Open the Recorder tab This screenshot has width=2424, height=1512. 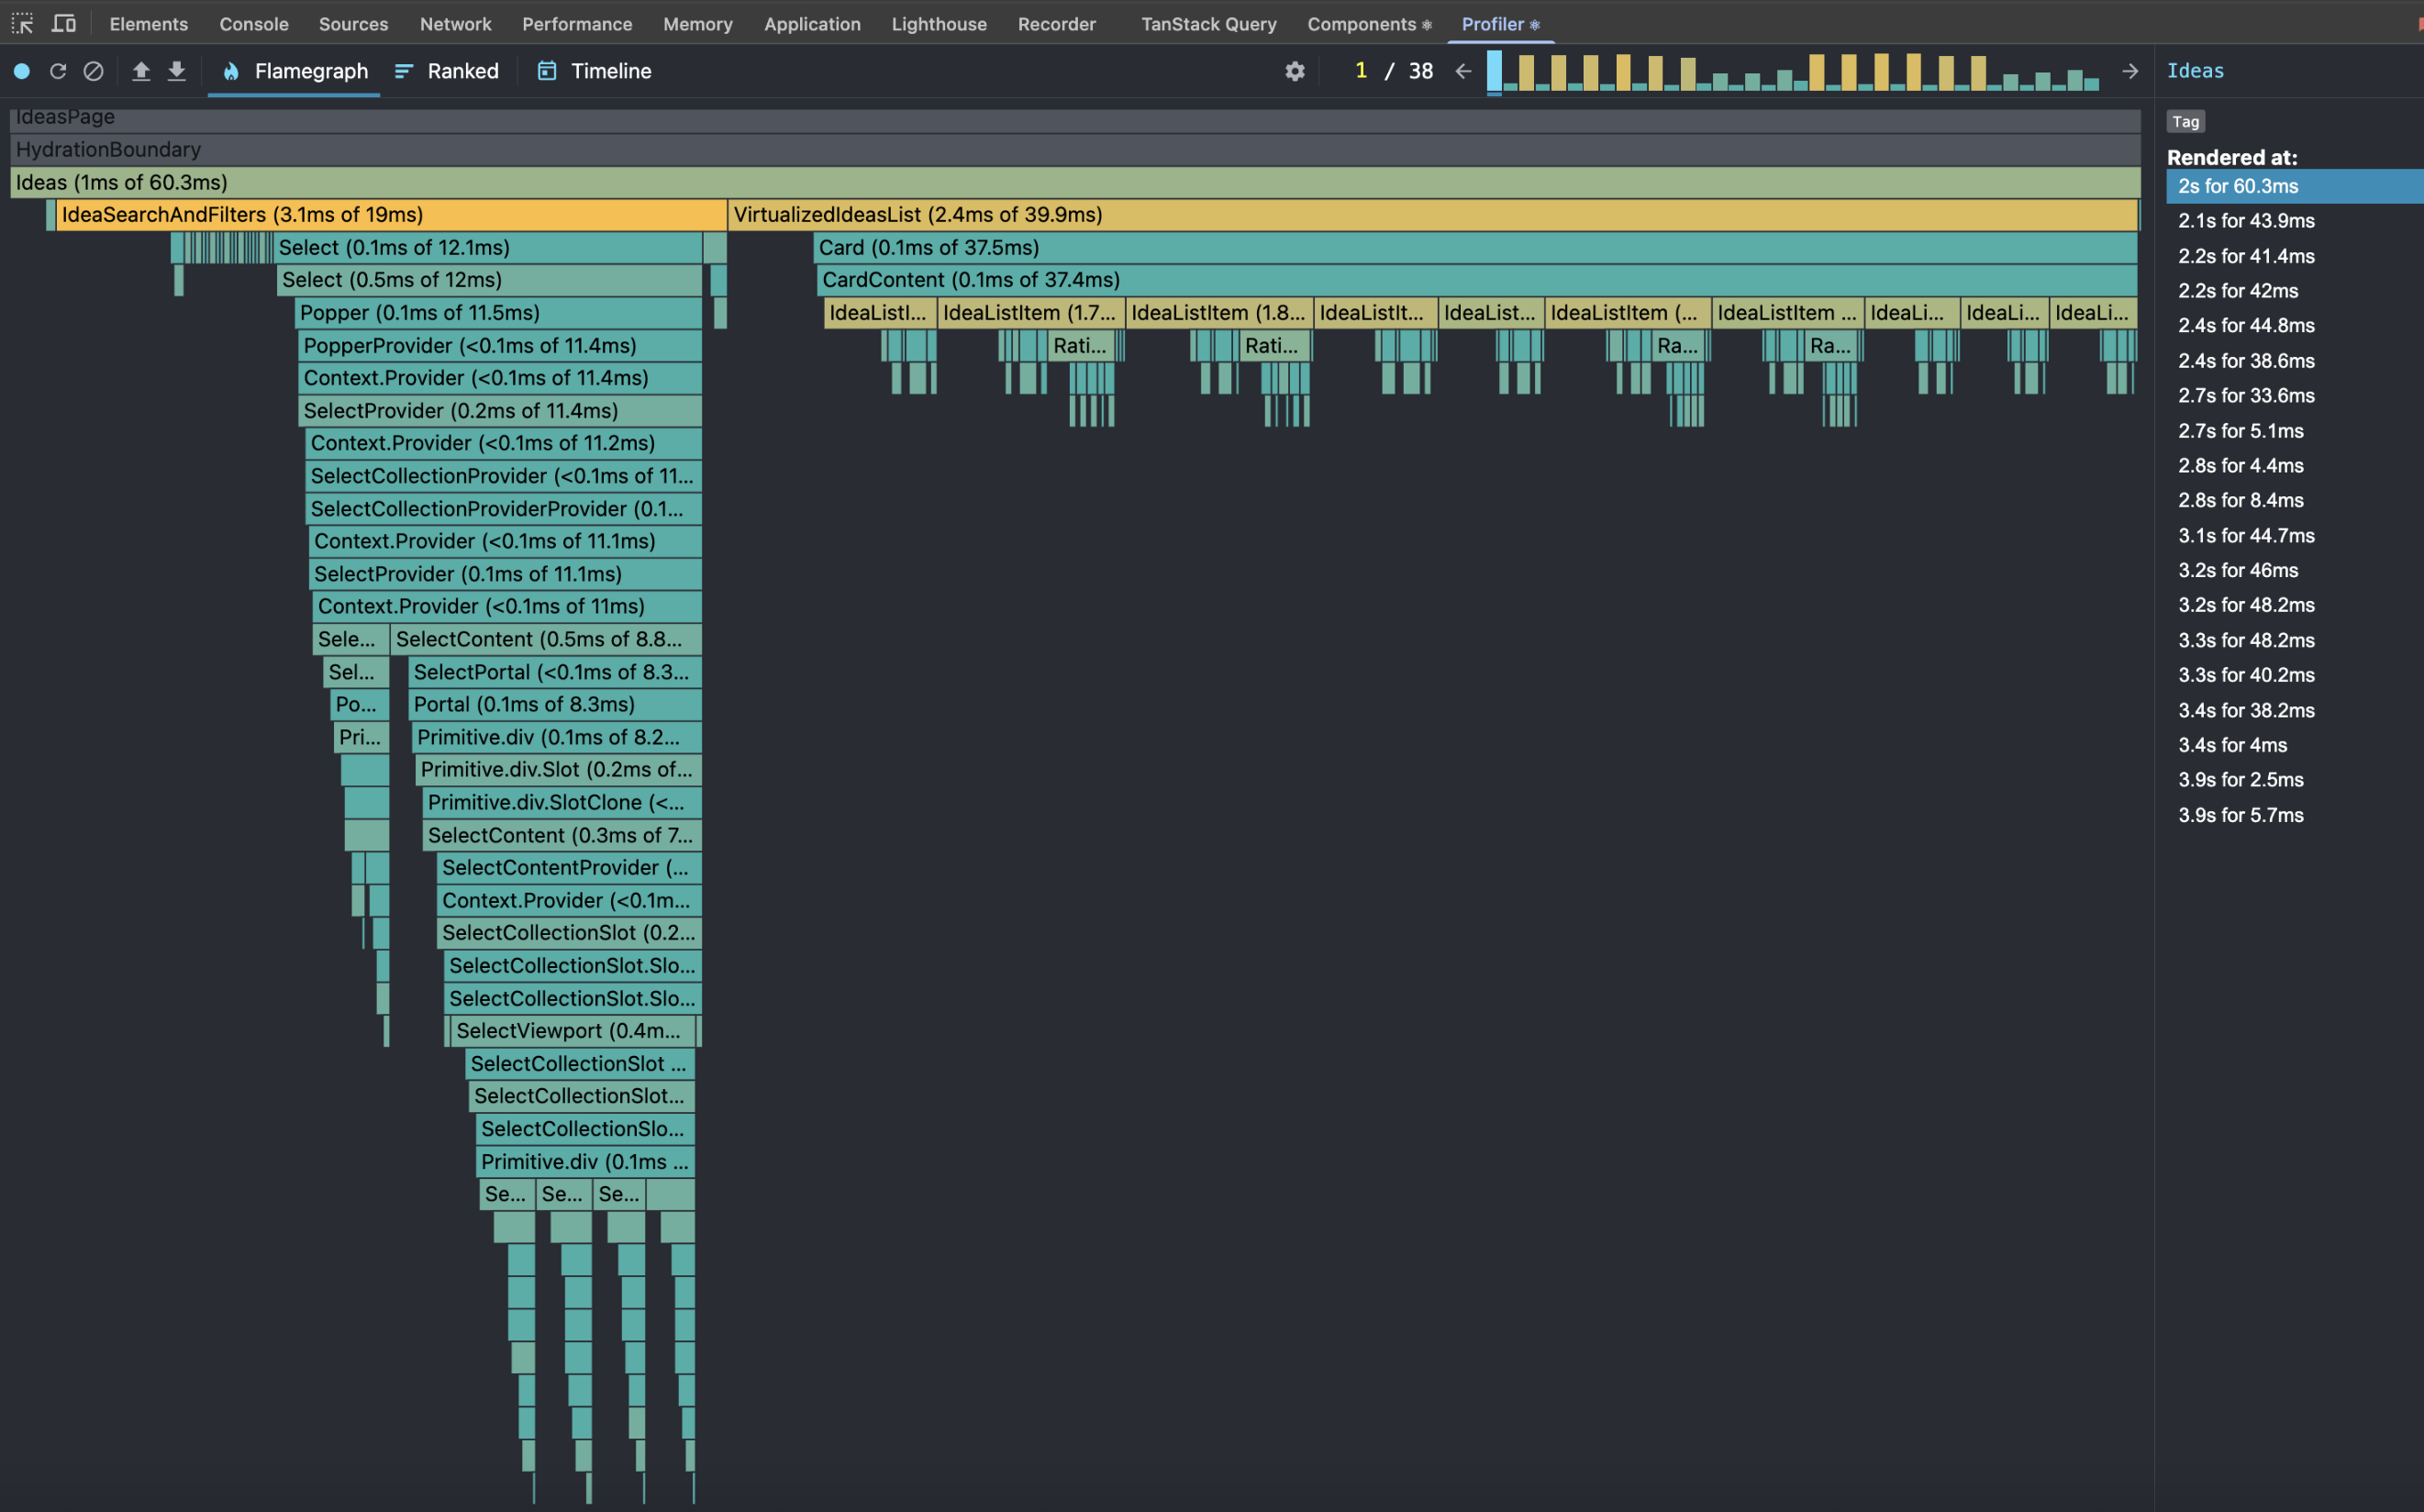point(1057,24)
